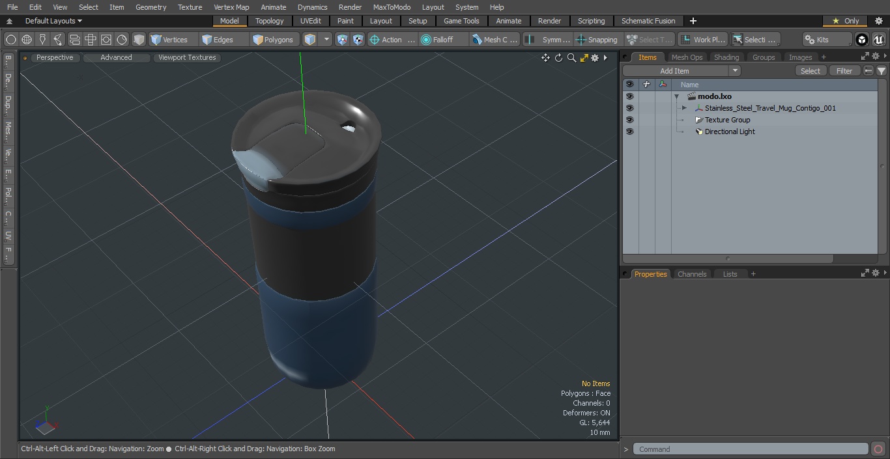Image resolution: width=890 pixels, height=459 pixels.
Task: Open the Work Plane menu
Action: 702,40
